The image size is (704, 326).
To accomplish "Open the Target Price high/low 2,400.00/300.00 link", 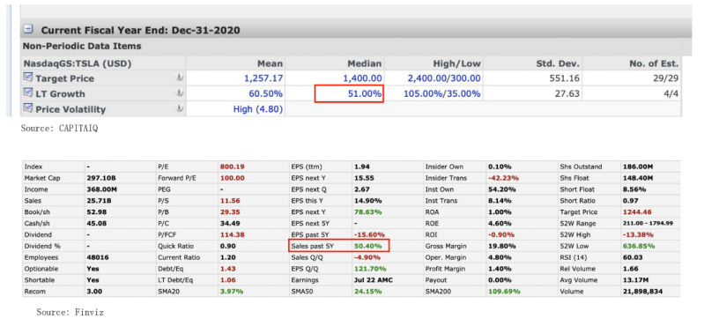I will (444, 78).
